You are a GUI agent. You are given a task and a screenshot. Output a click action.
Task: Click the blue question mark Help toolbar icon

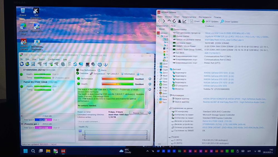[100, 64]
